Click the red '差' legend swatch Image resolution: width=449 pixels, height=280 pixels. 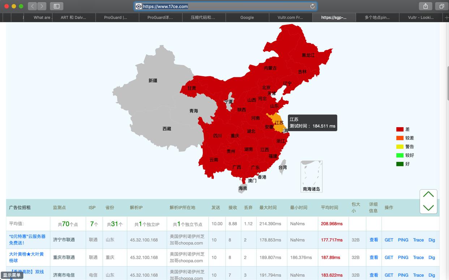click(x=399, y=129)
